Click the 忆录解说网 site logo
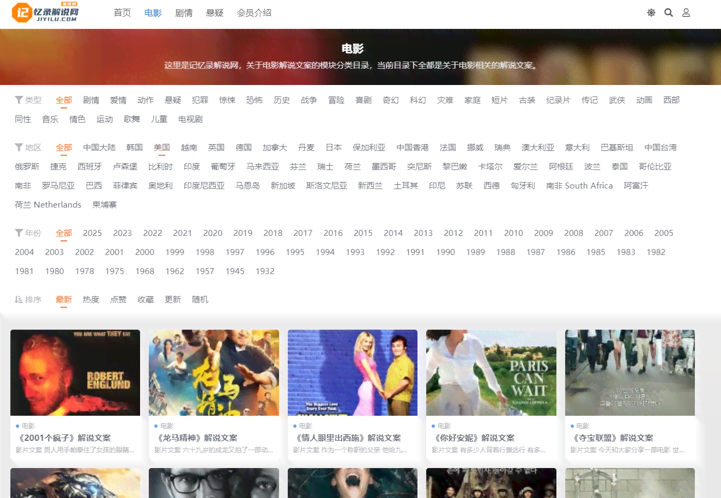This screenshot has width=721, height=498. 46,12
